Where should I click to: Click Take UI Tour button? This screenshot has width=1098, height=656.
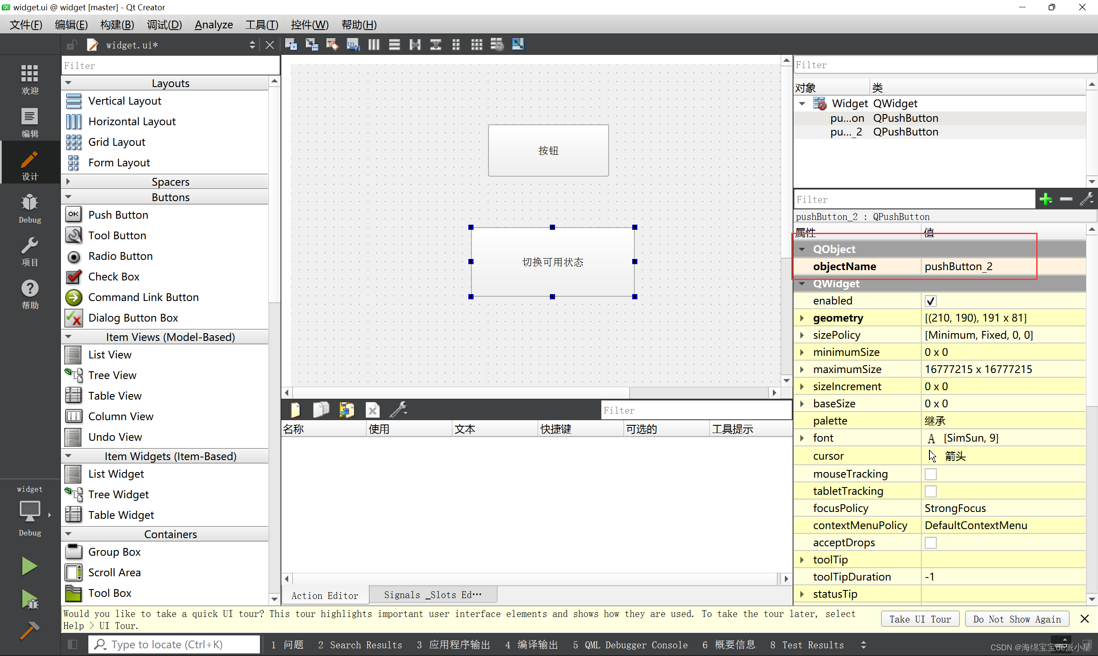pos(921,619)
